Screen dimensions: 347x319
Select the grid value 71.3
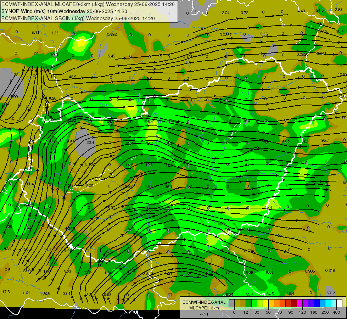(x=188, y=100)
